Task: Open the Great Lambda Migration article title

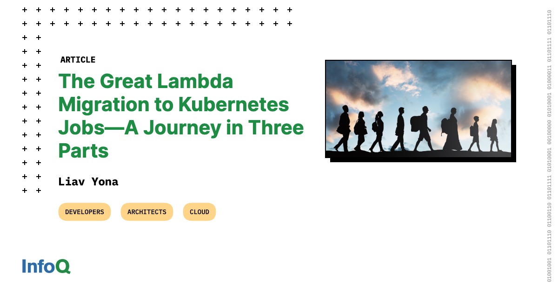Action: (181, 116)
